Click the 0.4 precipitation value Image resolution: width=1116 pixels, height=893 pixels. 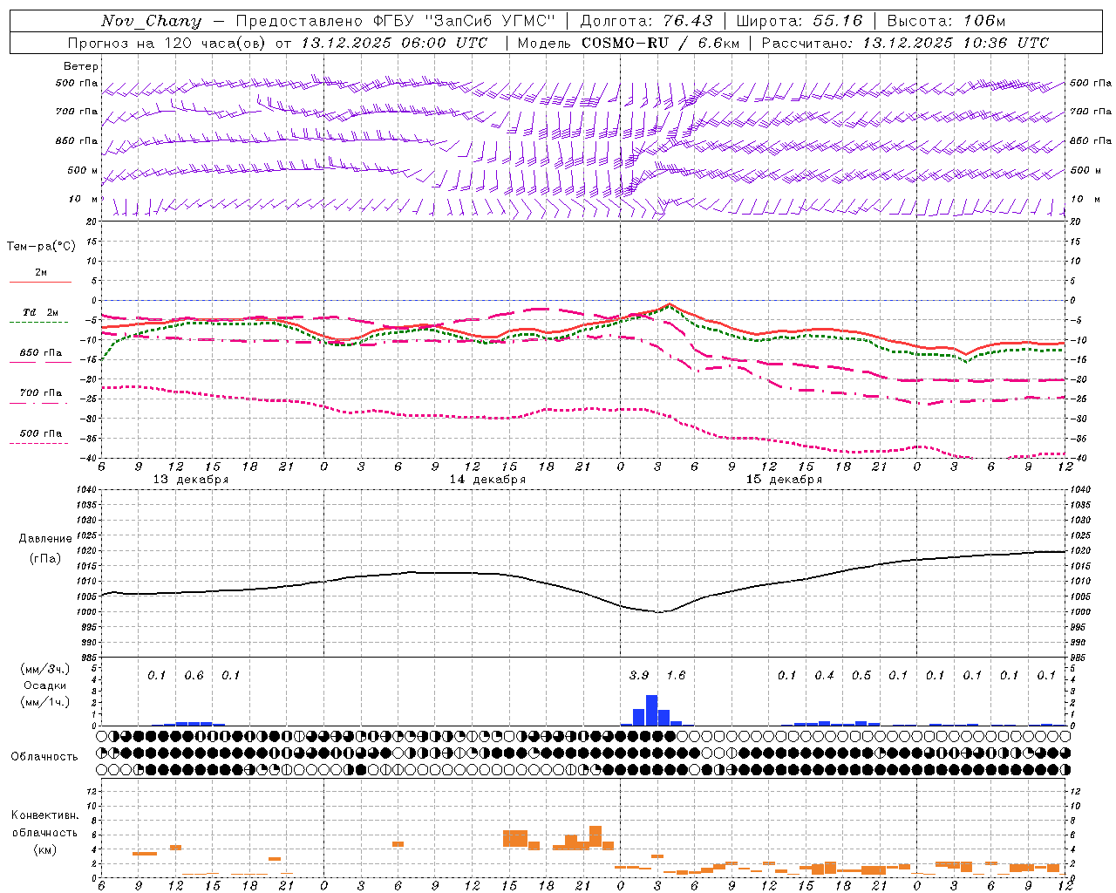click(824, 675)
